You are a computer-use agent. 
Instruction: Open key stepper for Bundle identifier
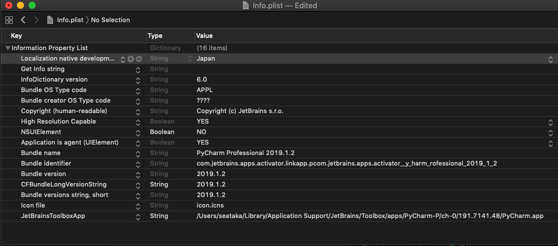[138, 164]
